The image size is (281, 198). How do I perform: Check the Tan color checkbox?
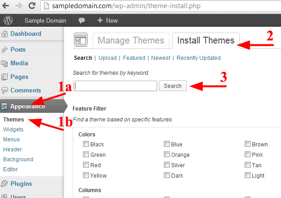point(247,165)
